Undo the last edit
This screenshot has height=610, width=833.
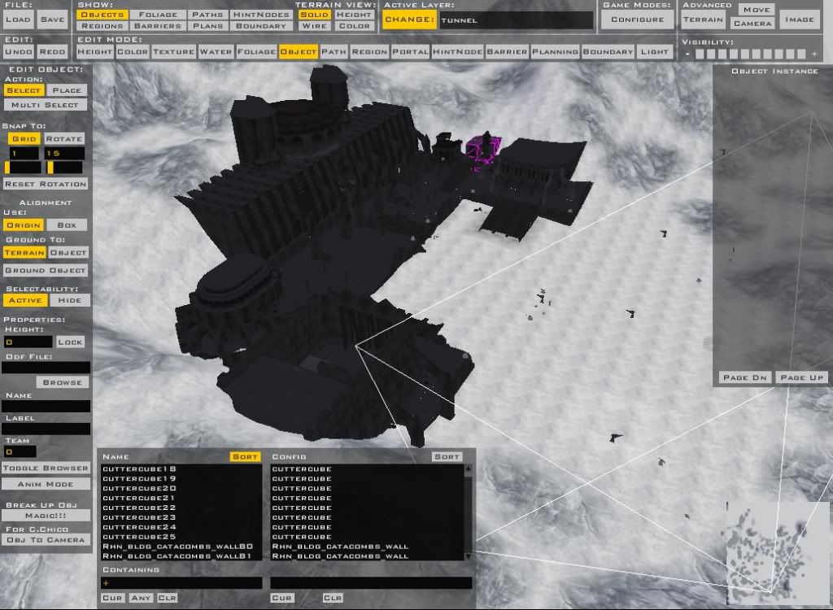pyautogui.click(x=18, y=51)
